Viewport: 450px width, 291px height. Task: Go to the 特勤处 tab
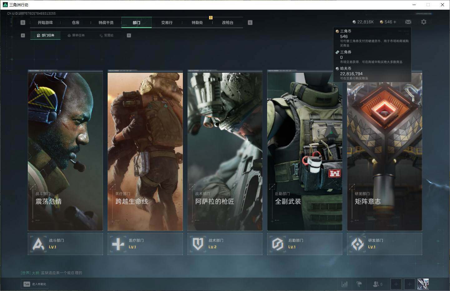197,22
